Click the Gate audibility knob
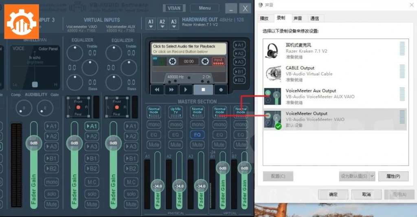Image resolution: width=417 pixels, height=217 pixels. 45,108
